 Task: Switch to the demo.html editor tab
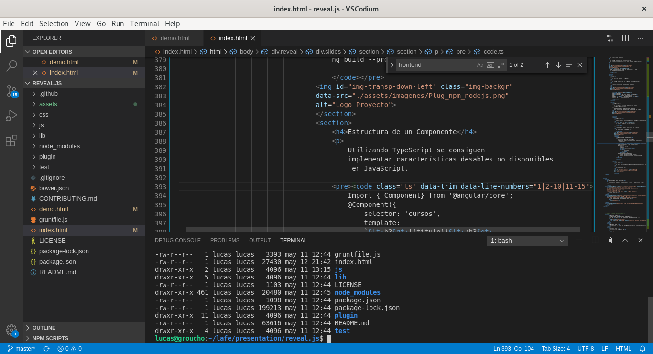(174, 38)
